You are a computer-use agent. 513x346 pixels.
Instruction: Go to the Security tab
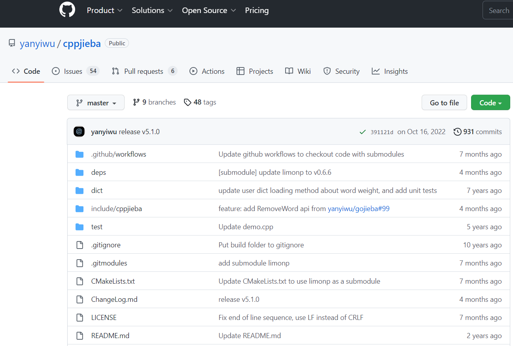341,71
